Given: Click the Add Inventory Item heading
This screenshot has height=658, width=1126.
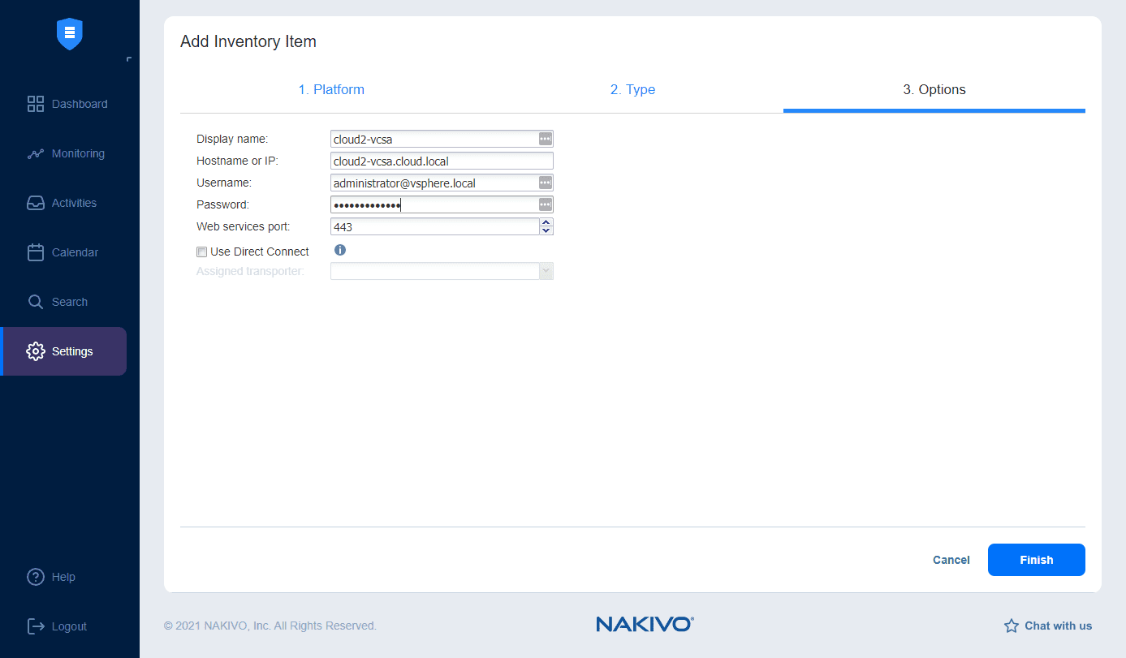Looking at the screenshot, I should point(248,41).
